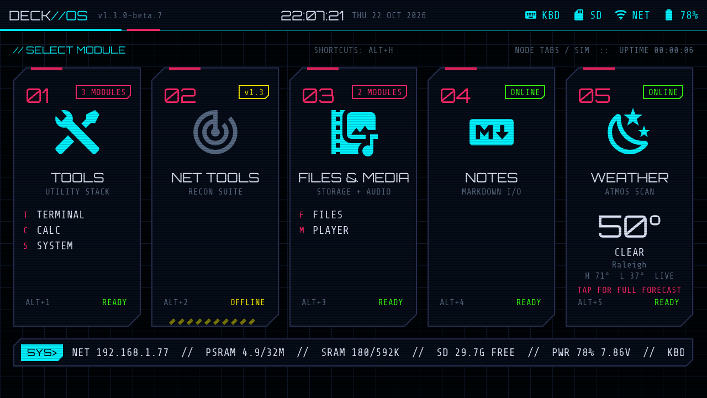The width and height of the screenshot is (707, 398).
Task: Check the keyboard status icon
Action: click(531, 15)
